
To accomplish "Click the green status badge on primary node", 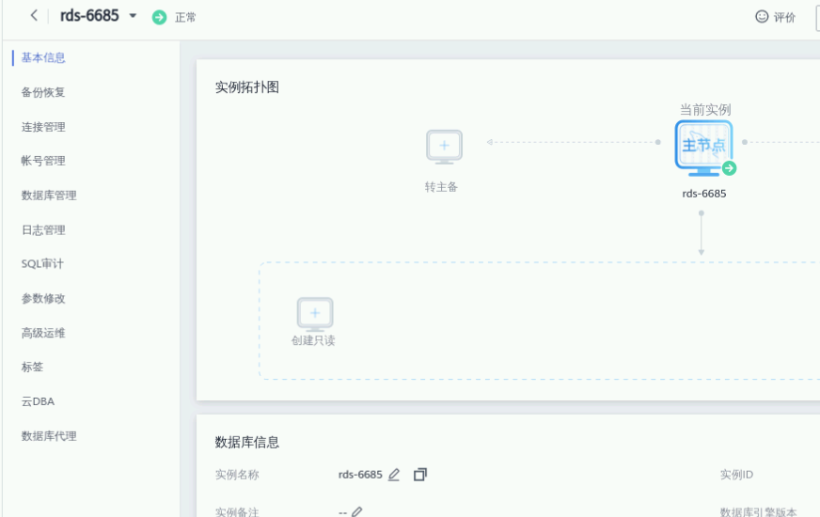I will (x=729, y=168).
